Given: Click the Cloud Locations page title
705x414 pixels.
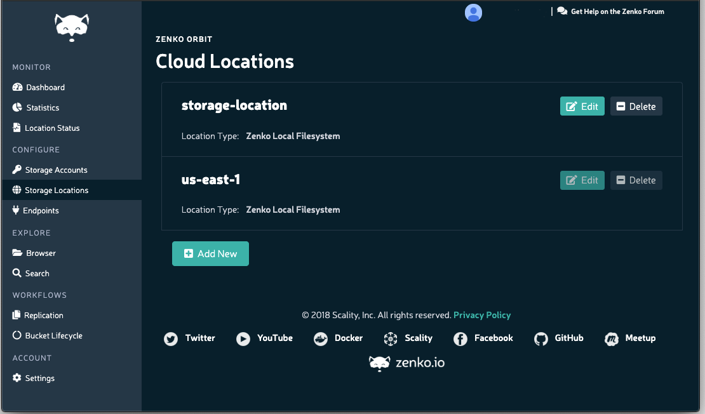Looking at the screenshot, I should 224,62.
